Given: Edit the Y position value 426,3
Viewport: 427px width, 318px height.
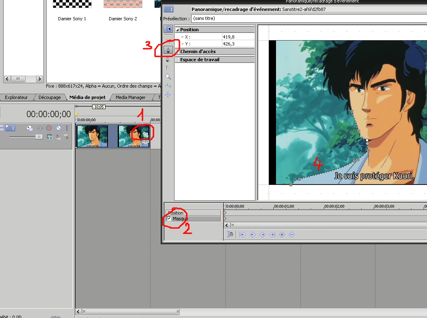Looking at the screenshot, I should coord(238,44).
